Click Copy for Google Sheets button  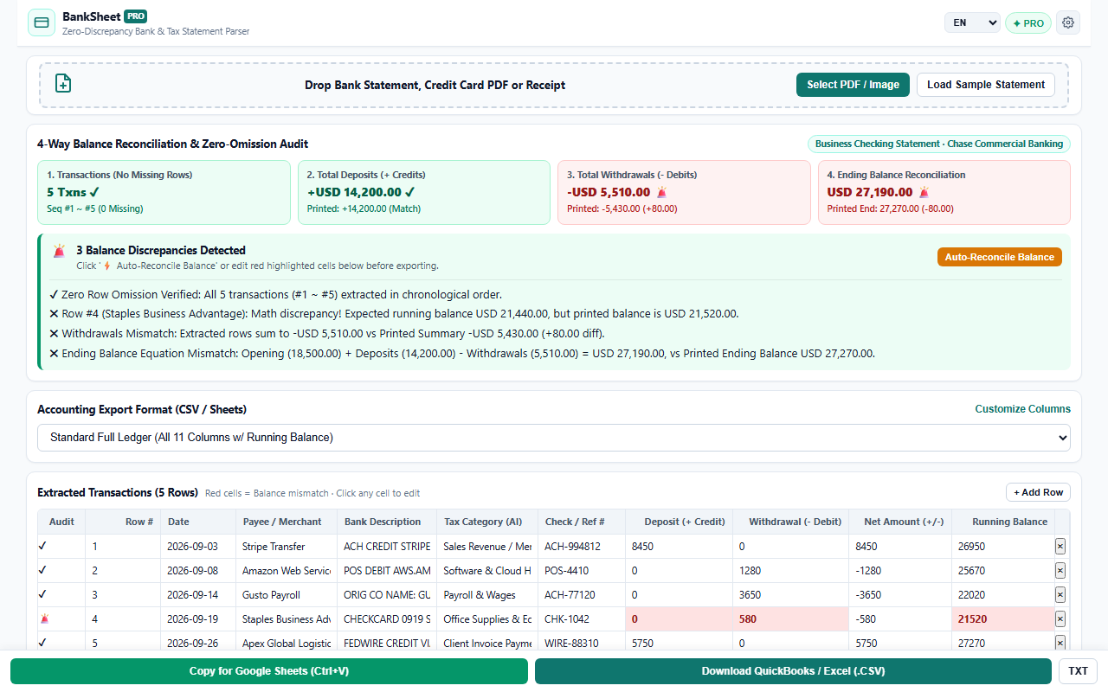269,671
